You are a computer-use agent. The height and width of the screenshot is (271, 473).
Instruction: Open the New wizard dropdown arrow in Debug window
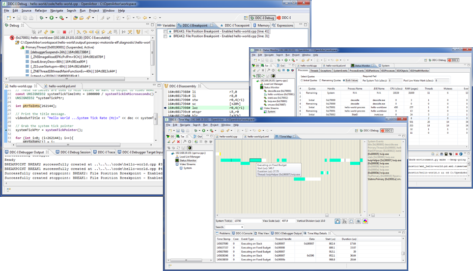(x=14, y=18)
